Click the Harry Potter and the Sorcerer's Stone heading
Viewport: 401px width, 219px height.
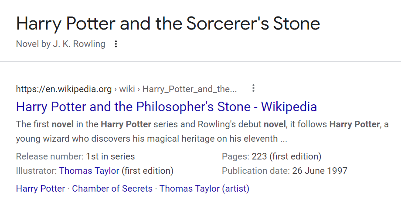[x=168, y=23]
